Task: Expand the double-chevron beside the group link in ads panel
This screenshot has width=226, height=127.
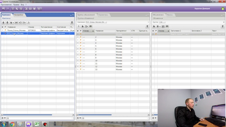Action: tap(224, 22)
